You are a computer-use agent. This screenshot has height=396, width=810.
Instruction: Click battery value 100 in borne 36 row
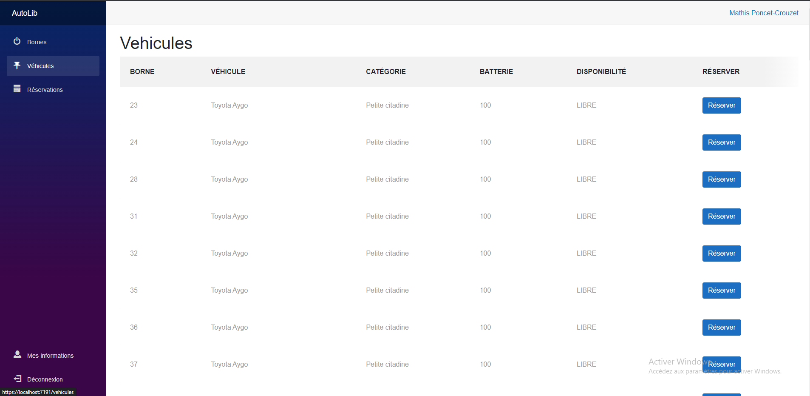pyautogui.click(x=485, y=327)
